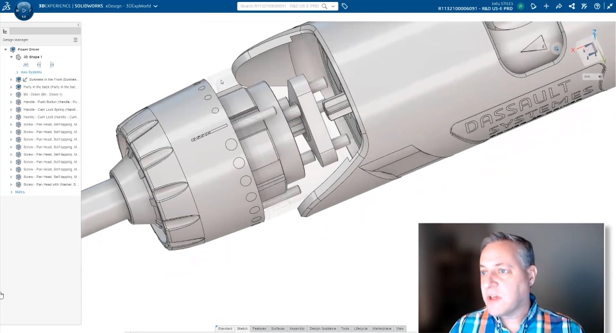Click the Power Driver assembly icon
Viewport: 616px width, 333px height.
pyautogui.click(x=13, y=49)
